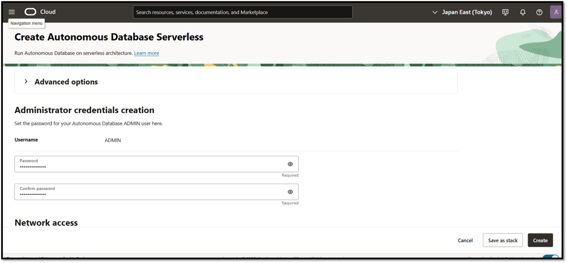Click the Create Autonomous Database Serverless title

109,37
